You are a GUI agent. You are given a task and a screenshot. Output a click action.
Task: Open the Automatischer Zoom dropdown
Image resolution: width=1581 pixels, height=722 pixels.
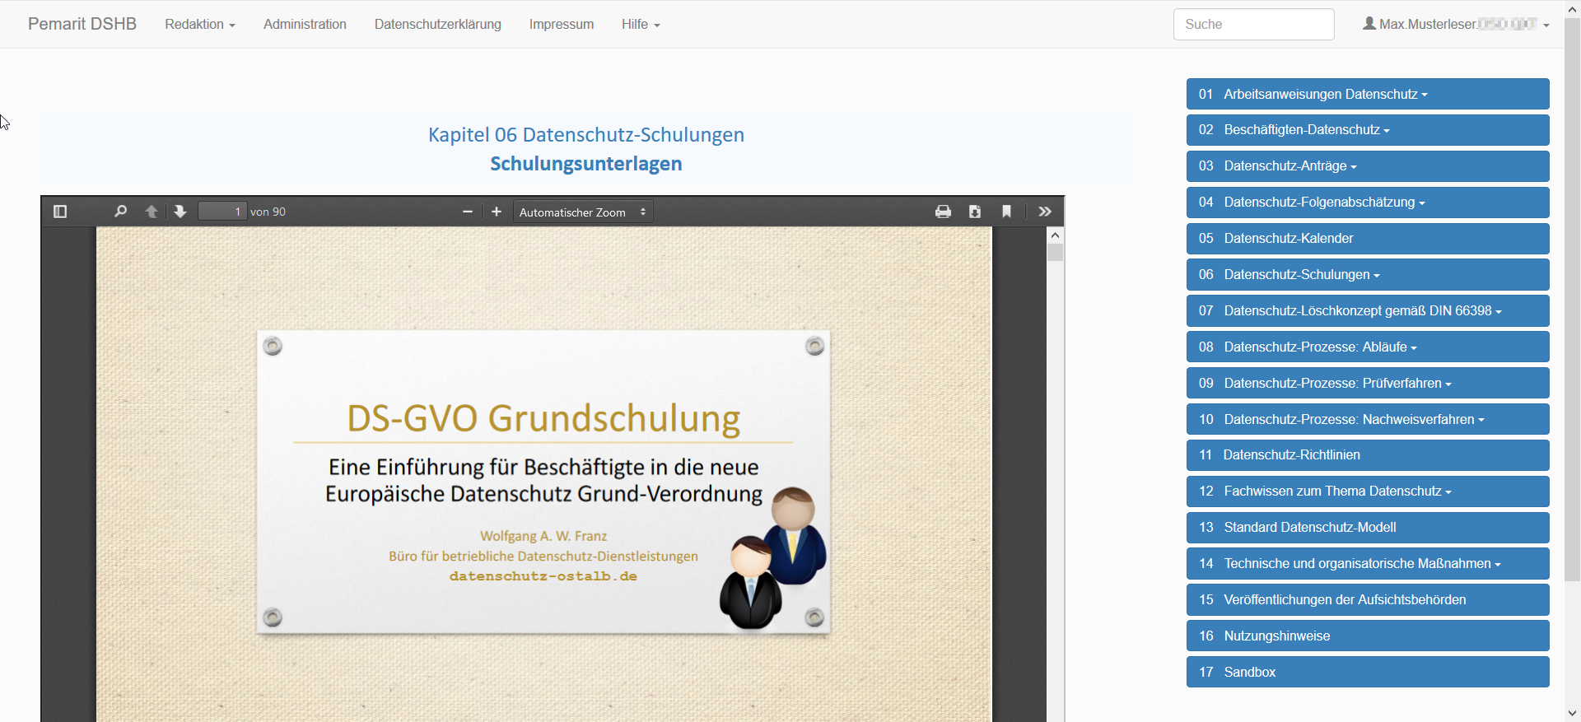[x=582, y=212]
